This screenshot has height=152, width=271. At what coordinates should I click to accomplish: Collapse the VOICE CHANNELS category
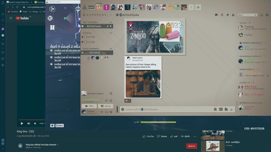tap(90, 49)
